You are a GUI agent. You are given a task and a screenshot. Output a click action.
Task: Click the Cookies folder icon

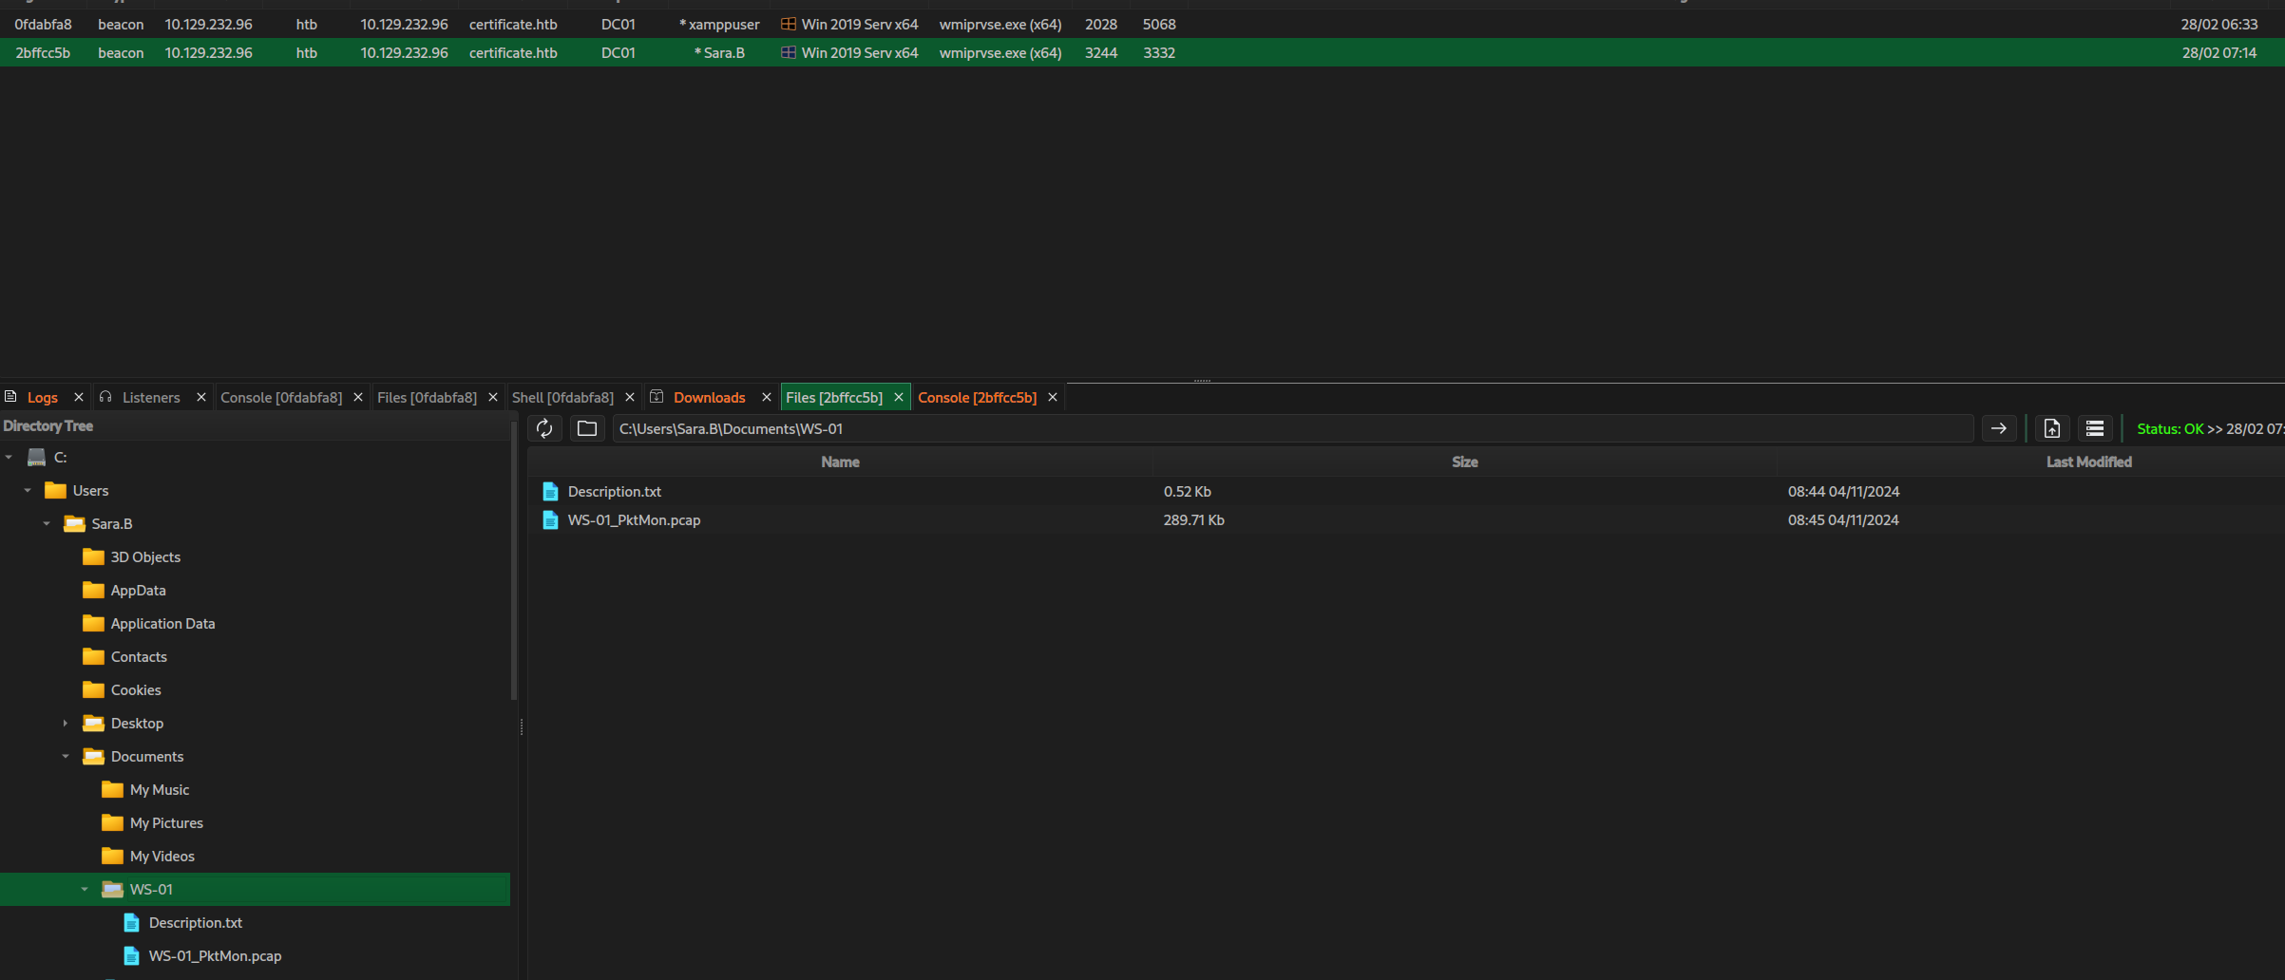pyautogui.click(x=93, y=689)
